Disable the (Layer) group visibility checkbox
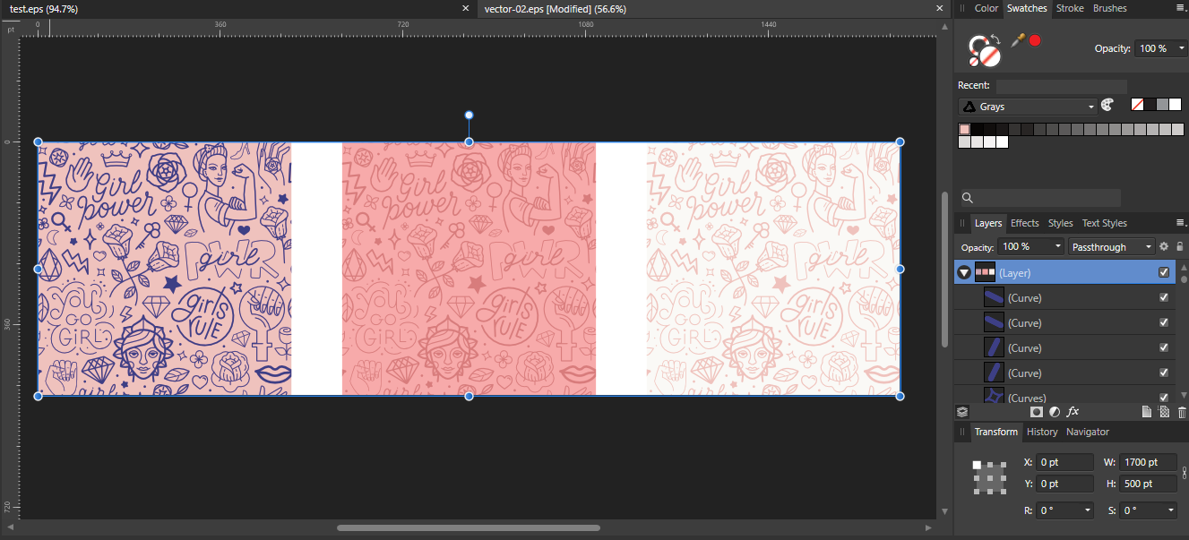 point(1164,271)
